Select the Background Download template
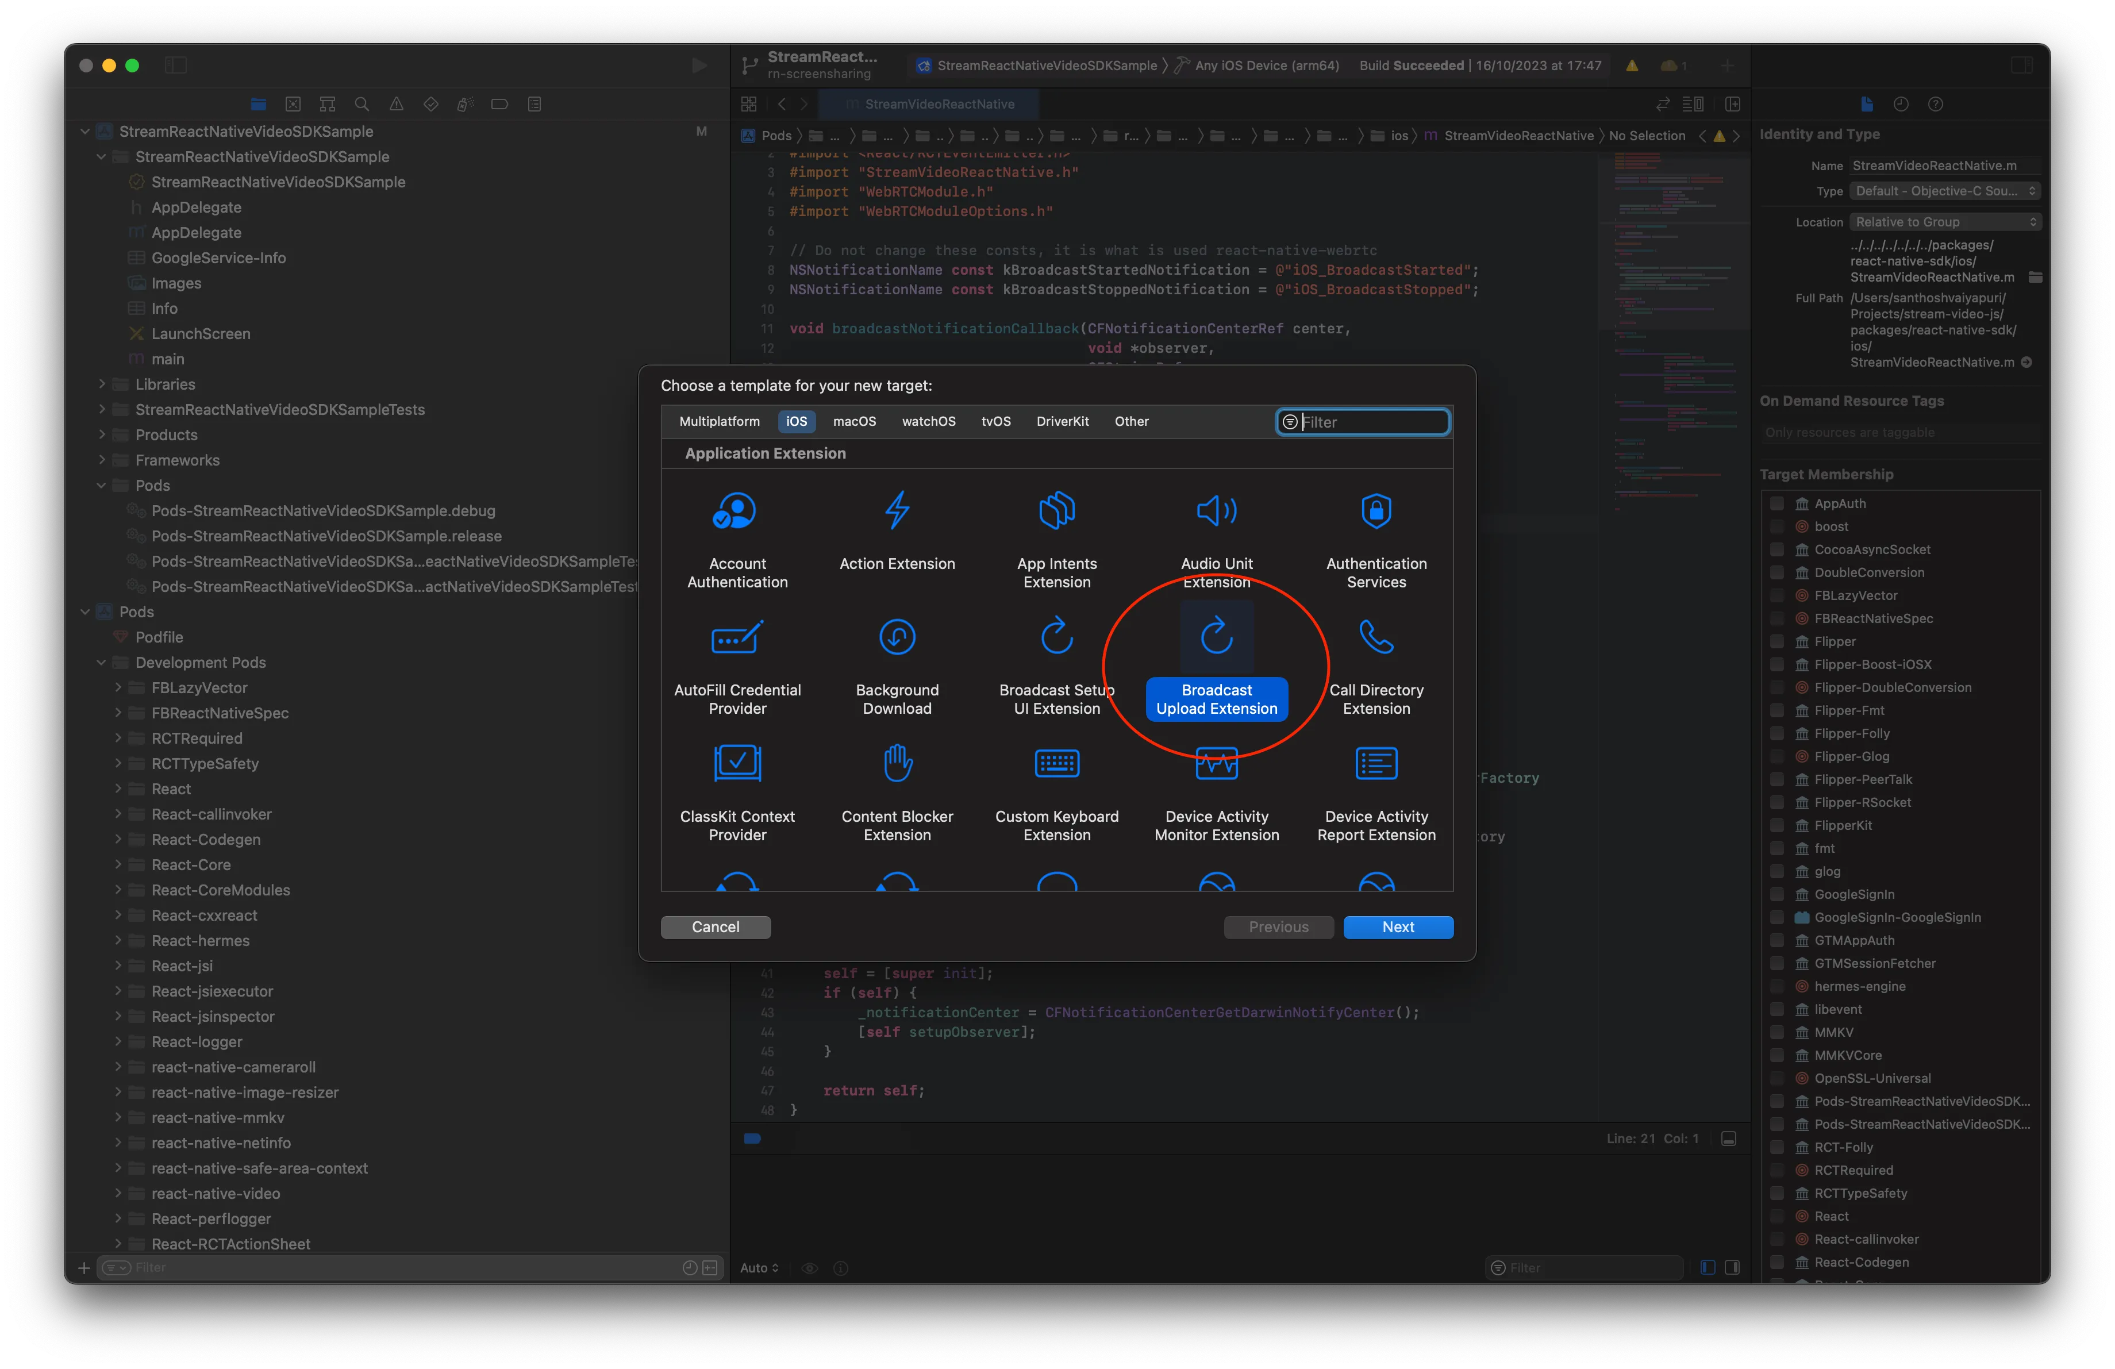Screen dimensions: 2115x1369 tap(897, 637)
